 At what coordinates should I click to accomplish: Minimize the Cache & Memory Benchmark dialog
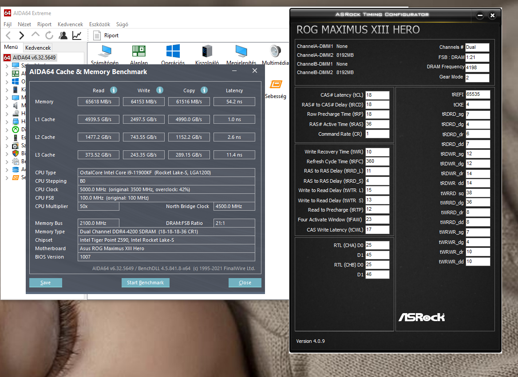[234, 71]
